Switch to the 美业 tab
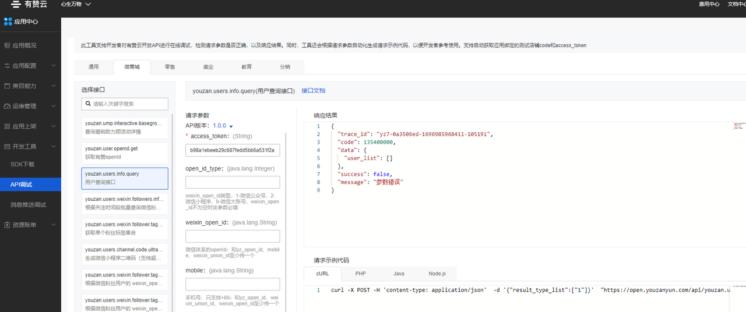This screenshot has width=746, height=312. point(208,67)
